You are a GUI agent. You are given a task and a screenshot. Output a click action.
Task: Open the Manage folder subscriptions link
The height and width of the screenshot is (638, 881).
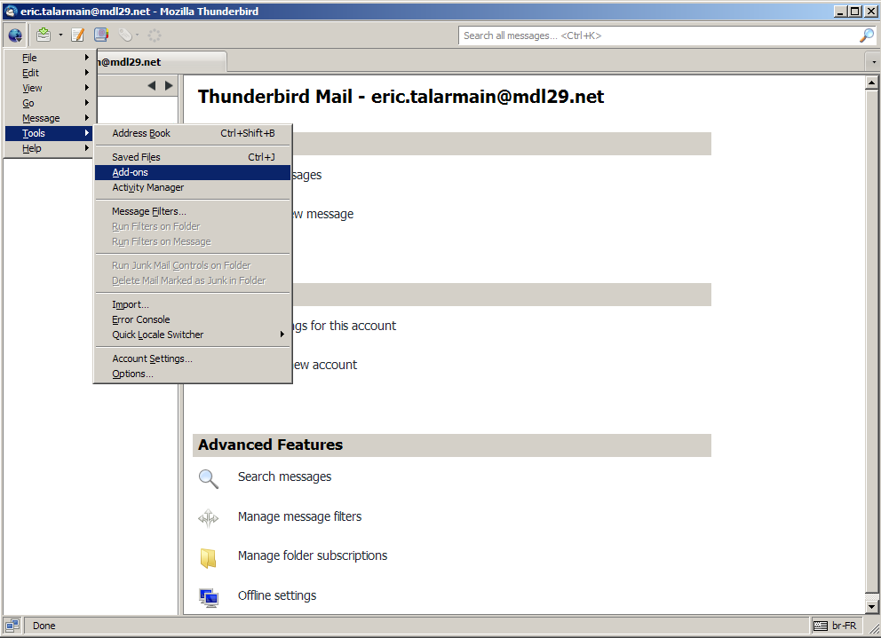313,556
